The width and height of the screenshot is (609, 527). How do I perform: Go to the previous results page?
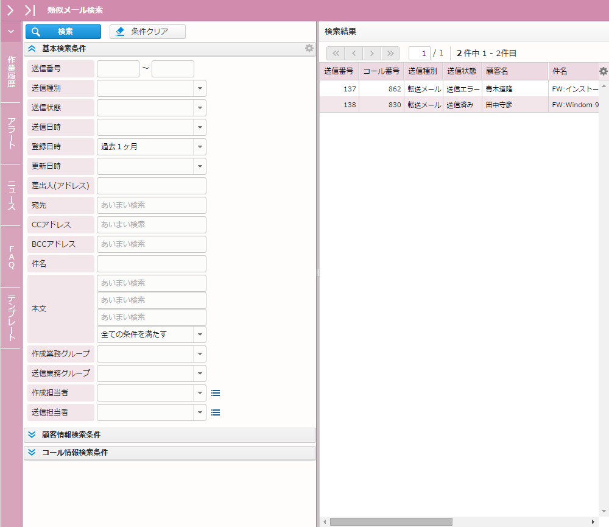pos(354,53)
